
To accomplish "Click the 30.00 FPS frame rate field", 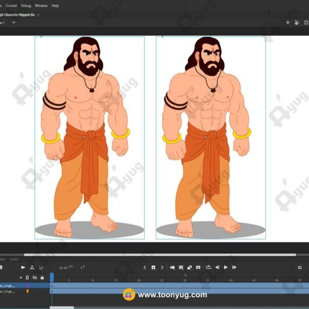I will click(66, 268).
